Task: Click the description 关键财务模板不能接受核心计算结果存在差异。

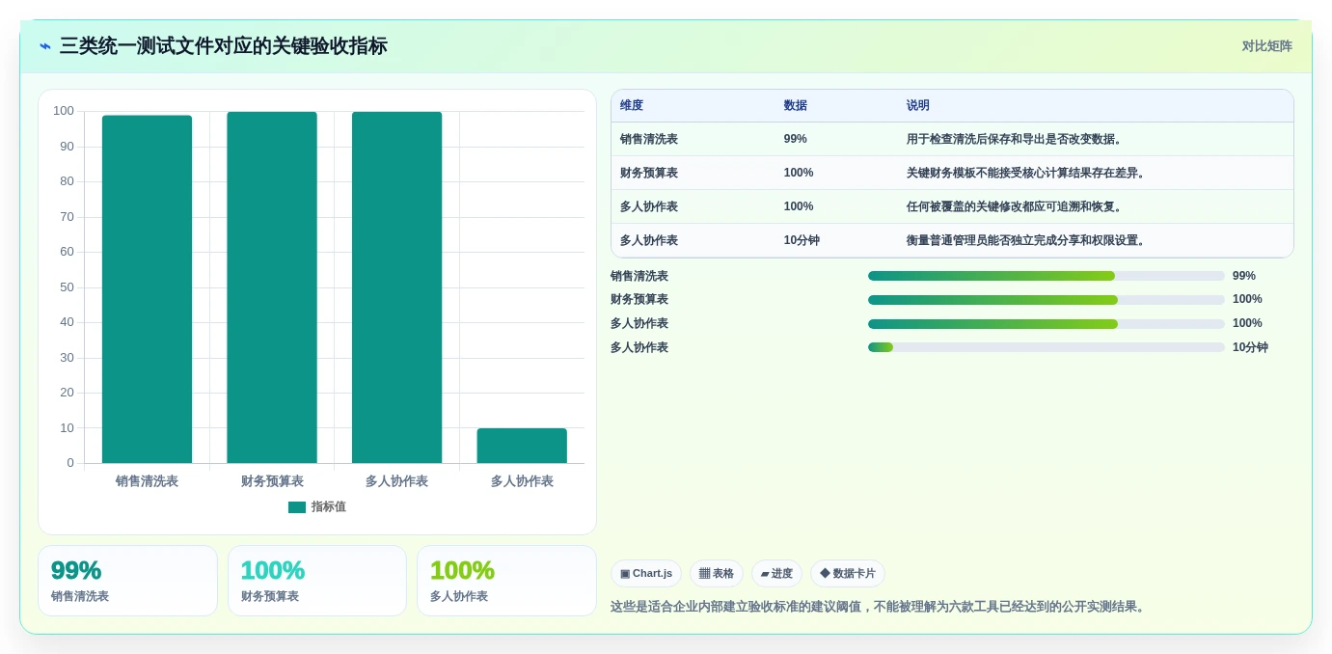Action: point(1026,173)
